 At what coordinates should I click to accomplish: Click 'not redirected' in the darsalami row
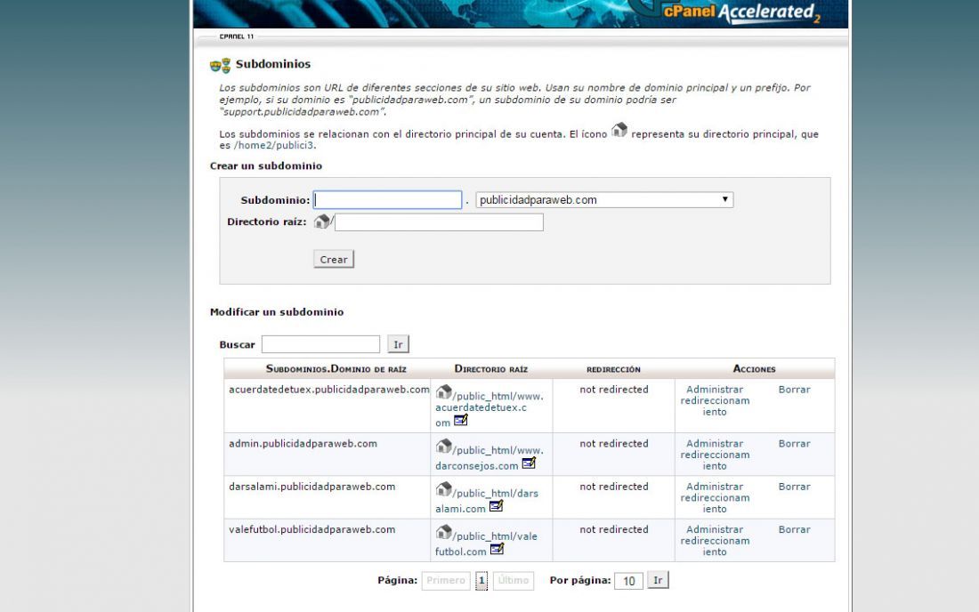614,487
